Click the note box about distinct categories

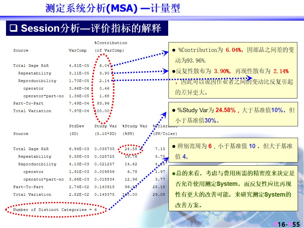[x=233, y=150]
